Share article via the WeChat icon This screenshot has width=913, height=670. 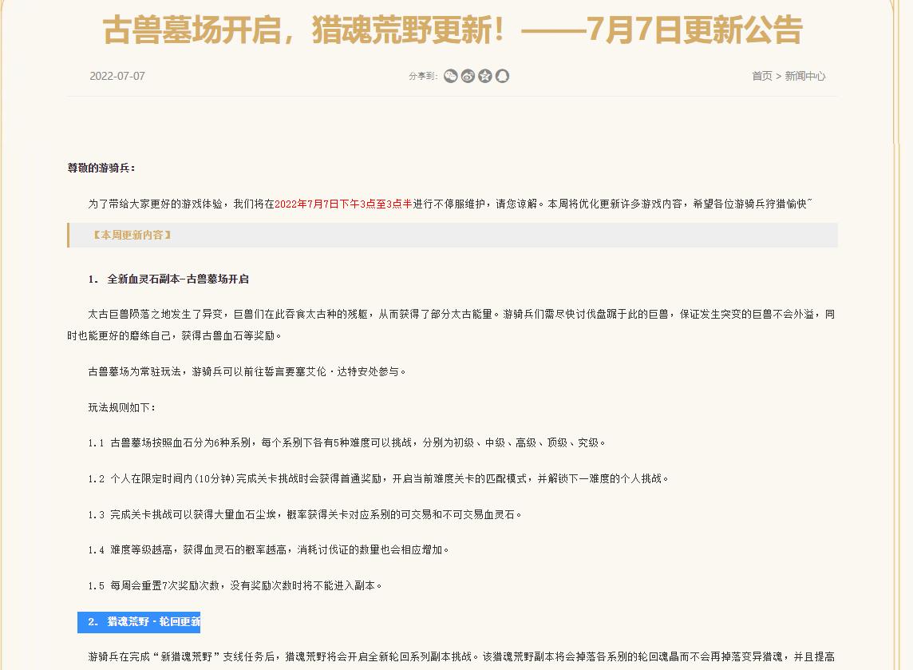pyautogui.click(x=452, y=76)
